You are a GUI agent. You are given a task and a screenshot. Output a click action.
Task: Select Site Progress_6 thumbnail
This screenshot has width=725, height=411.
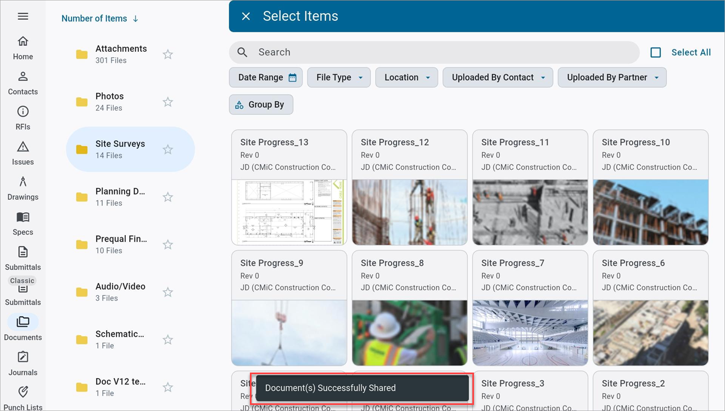[x=651, y=333]
